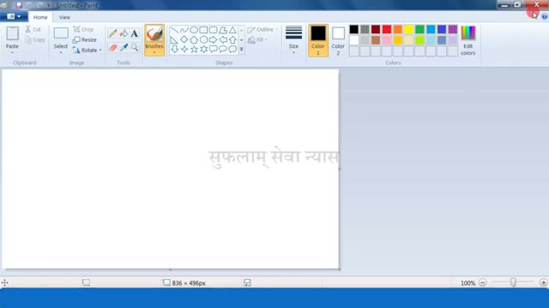Activate Color 1 selector
The height and width of the screenshot is (308, 549).
click(318, 40)
